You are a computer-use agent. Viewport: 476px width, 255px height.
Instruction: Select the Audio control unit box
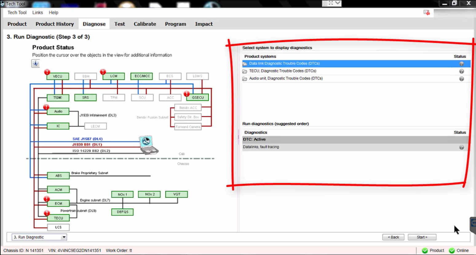(58, 111)
